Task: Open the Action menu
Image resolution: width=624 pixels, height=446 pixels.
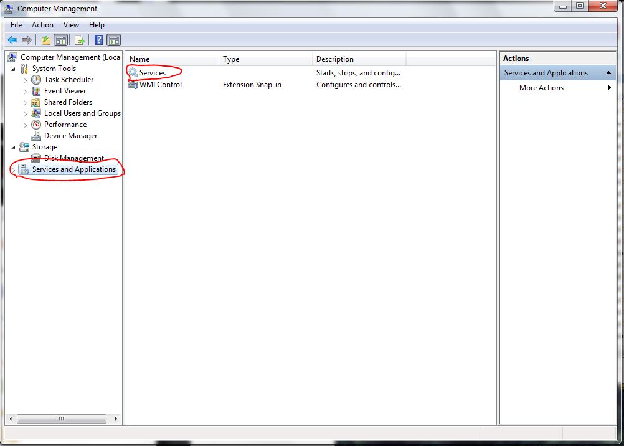Action: click(x=42, y=25)
